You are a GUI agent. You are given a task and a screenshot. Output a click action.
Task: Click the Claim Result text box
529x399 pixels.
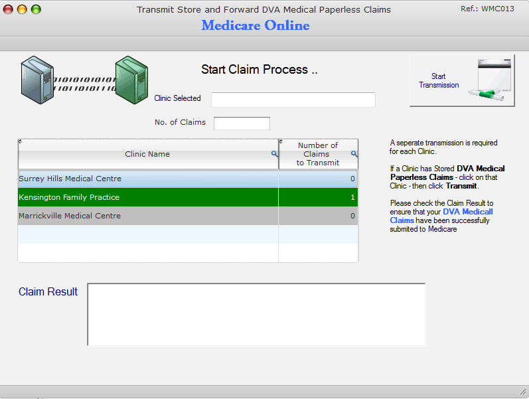(x=256, y=314)
